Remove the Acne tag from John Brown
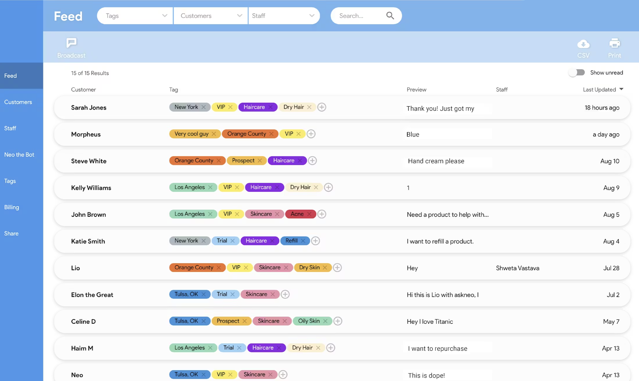 point(310,214)
